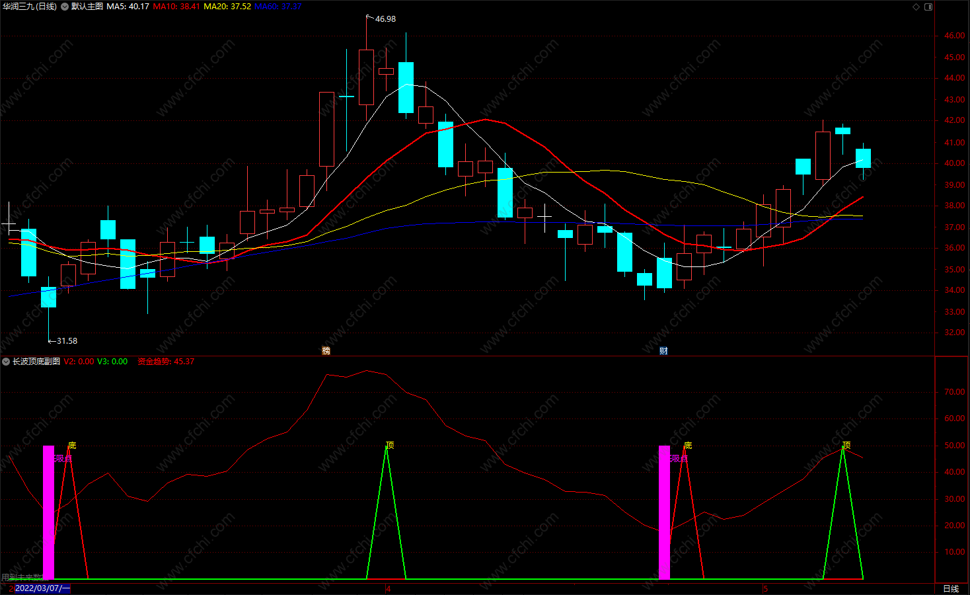Click the 70.00 sub-chart axis label

pyautogui.click(x=954, y=392)
